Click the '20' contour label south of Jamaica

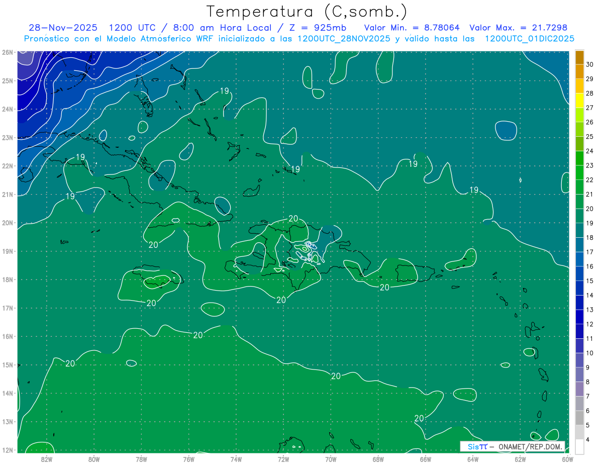151,303
